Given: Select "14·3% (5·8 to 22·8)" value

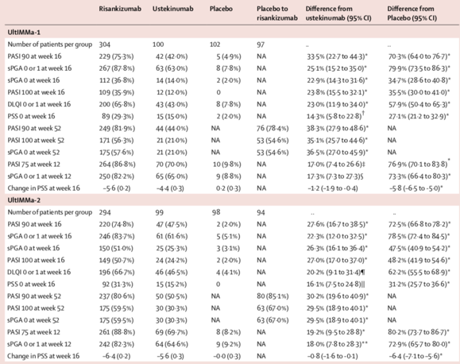Looking at the screenshot, I should tap(334, 116).
